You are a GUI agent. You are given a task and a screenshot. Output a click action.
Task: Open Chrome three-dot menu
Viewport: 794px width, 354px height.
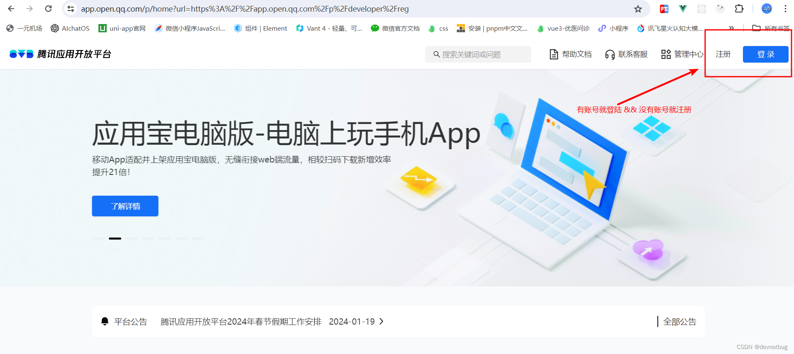click(785, 9)
